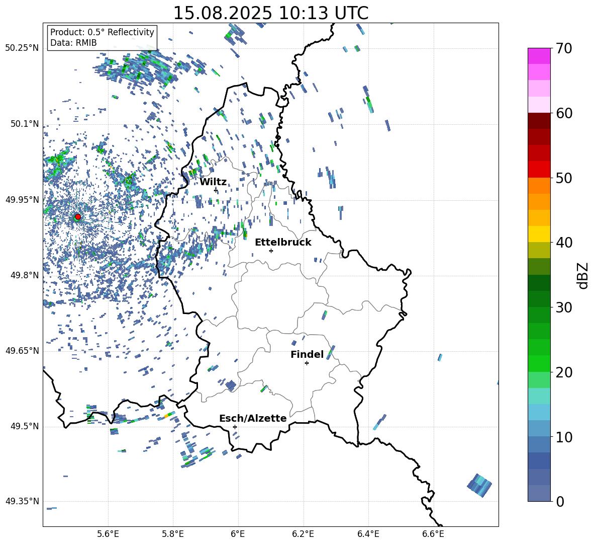The image size is (595, 544).
Task: Click the 6.6°E longitude label
Action: tap(433, 534)
